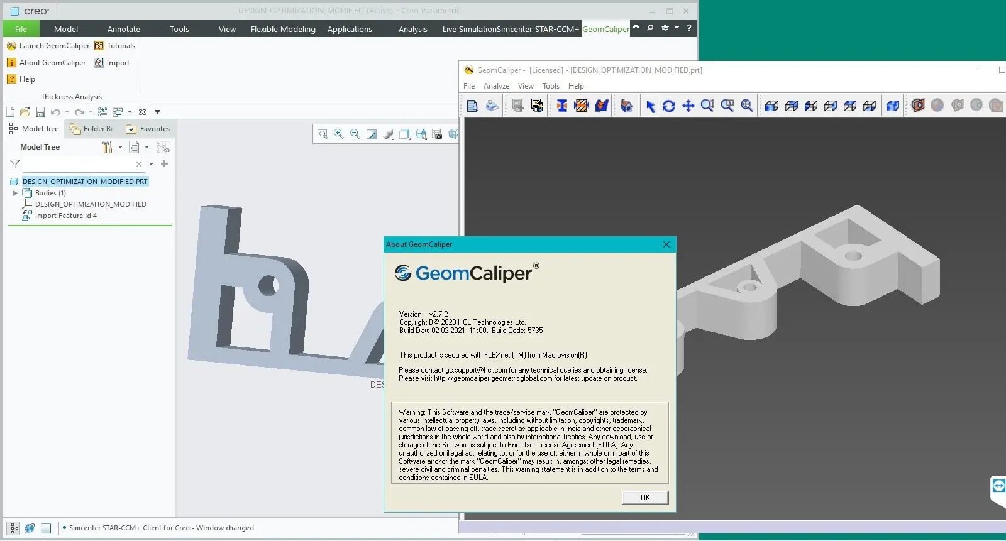Select DESIGN_OPTIMIZATION_MODIFIED.PRT in model tree
Viewport: 1006px width, 541px height.
click(x=85, y=182)
